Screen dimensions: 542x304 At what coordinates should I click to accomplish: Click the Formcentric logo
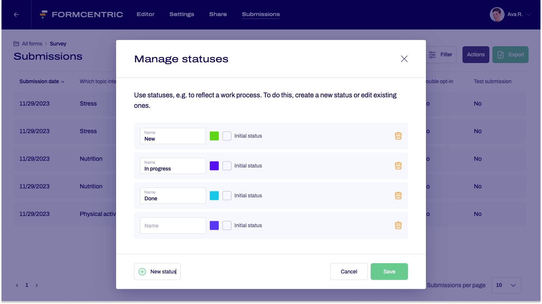tap(81, 14)
